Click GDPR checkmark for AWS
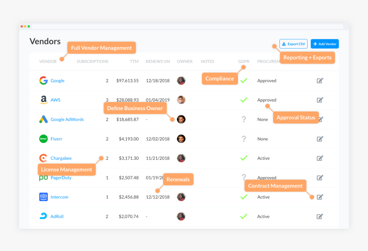 (244, 100)
